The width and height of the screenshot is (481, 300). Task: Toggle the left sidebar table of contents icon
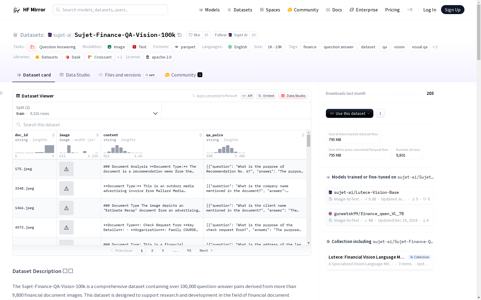tap(1, 93)
